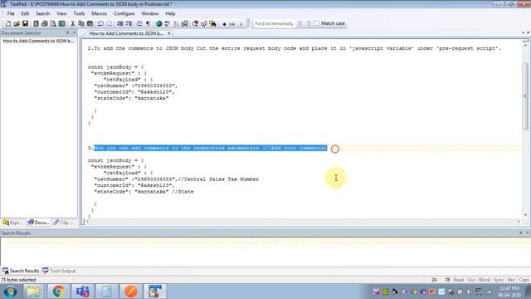531x299 pixels.
Task: Toggle Read indicator in status bar
Action: click(459, 280)
